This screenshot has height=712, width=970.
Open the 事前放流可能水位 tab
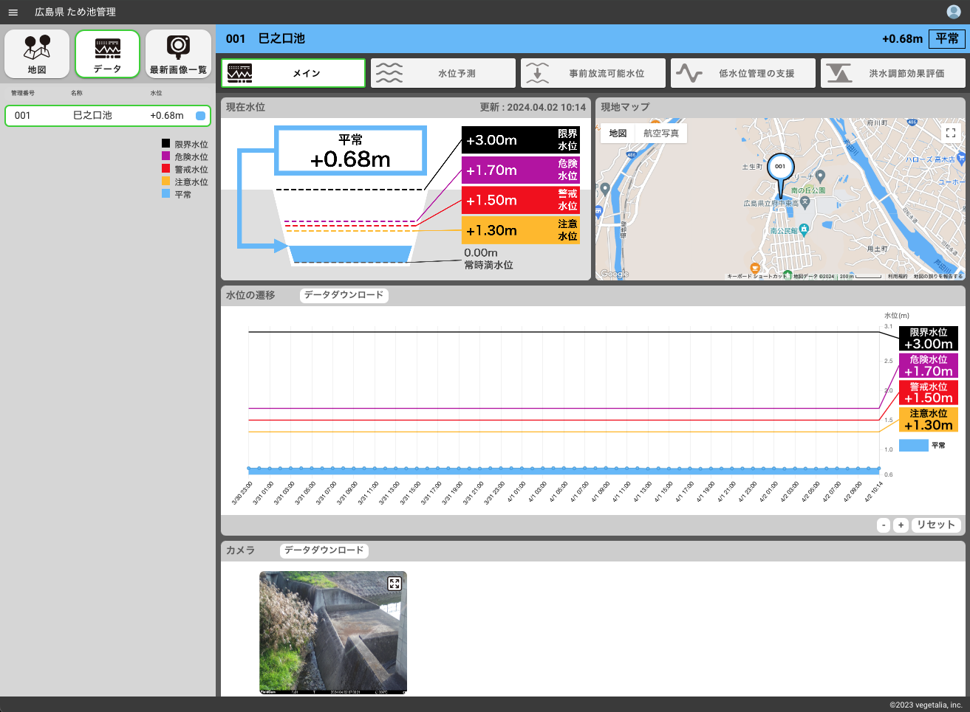593,74
